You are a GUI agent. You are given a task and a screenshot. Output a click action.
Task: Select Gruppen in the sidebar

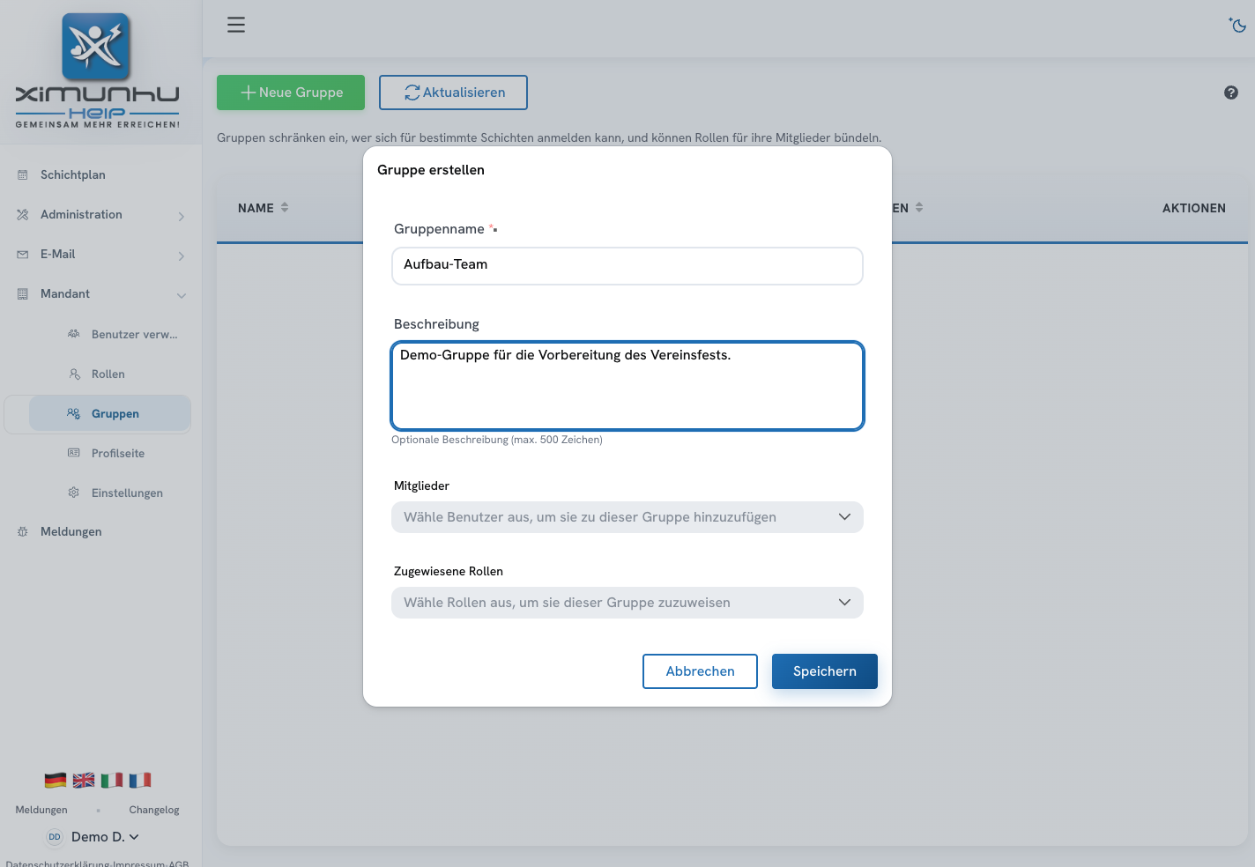[110, 414]
